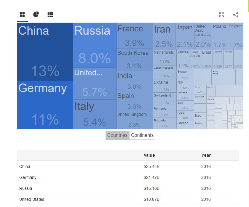
Task: Click the United Arab Emirates tile
Action: click(203, 36)
